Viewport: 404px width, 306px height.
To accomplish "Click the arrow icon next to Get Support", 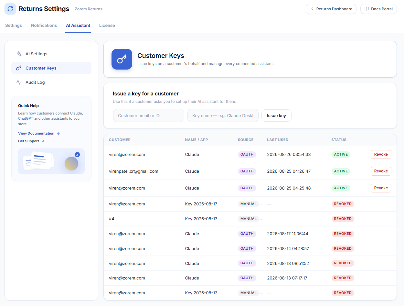I will (43, 141).
